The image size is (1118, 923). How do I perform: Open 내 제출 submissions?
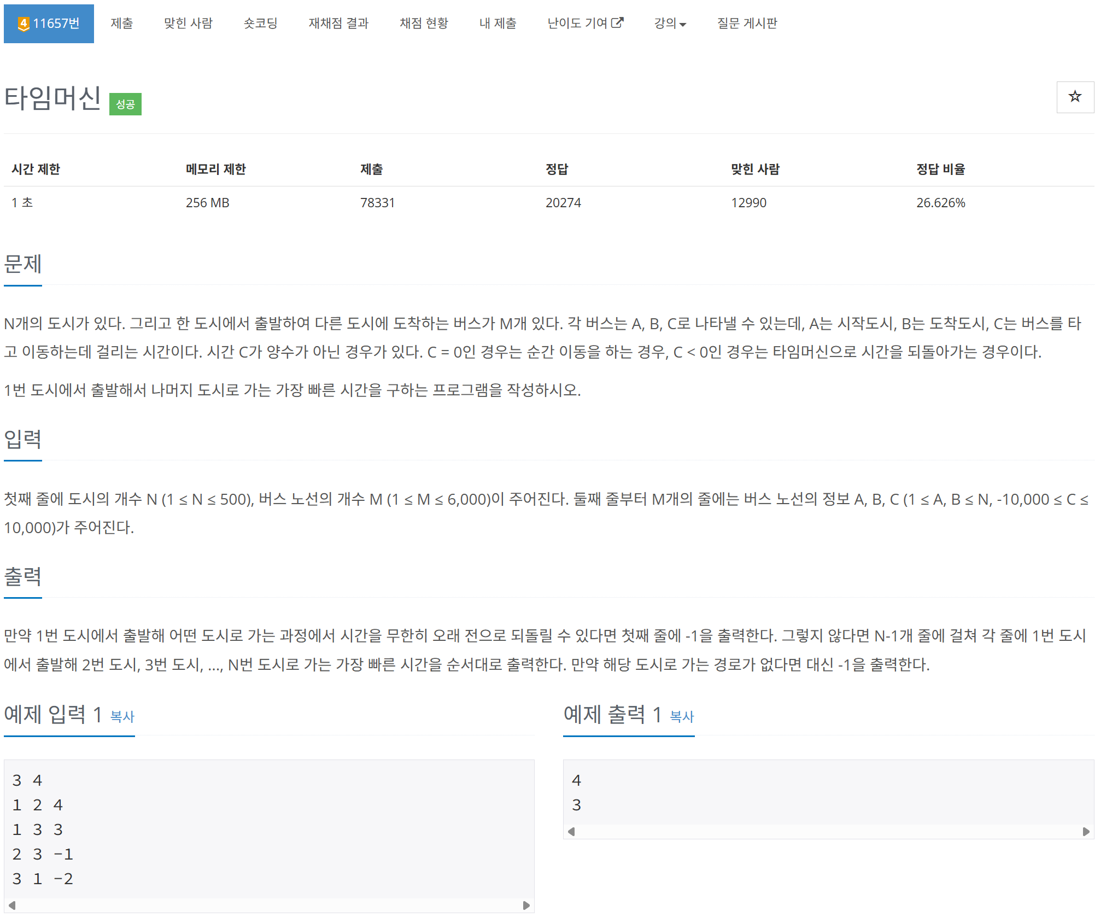point(497,24)
